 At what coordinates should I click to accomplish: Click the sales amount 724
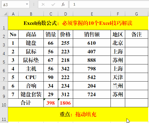pos(92,94)
